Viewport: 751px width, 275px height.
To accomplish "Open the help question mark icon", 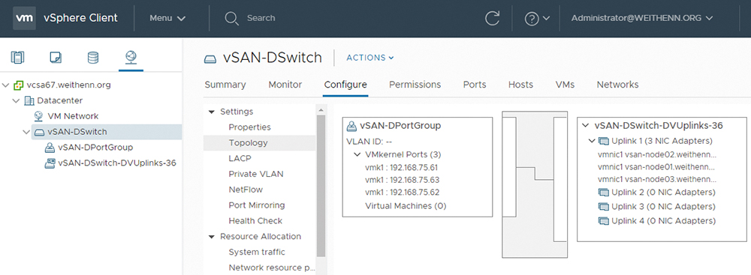I will point(532,19).
